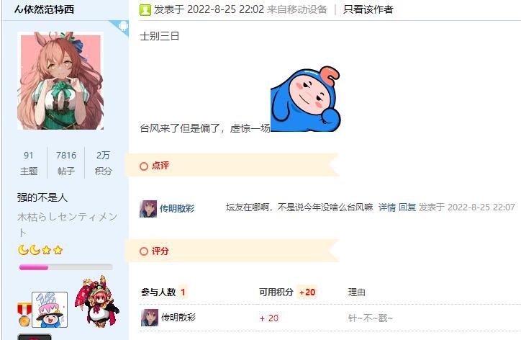Click the red circle icon beside 点评
The width and height of the screenshot is (521, 340).
click(143, 166)
